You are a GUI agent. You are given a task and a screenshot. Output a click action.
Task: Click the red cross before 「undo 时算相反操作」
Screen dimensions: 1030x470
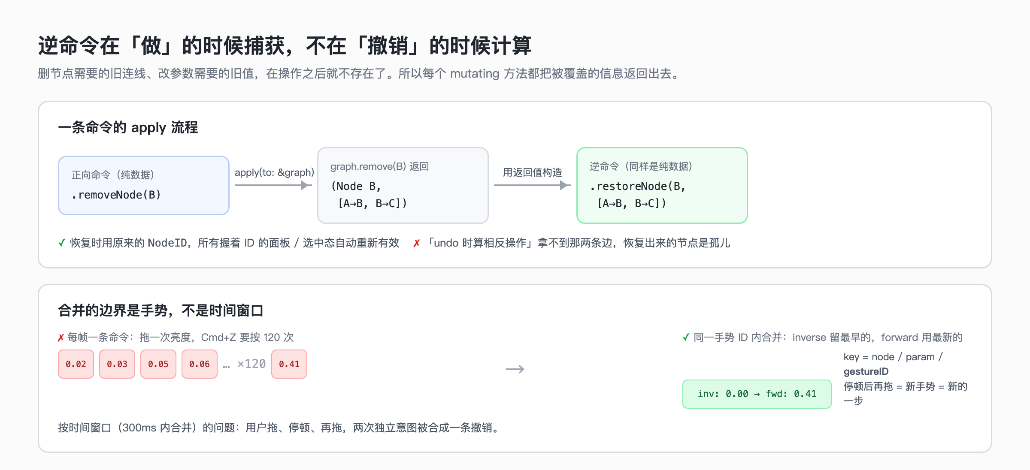(x=416, y=244)
